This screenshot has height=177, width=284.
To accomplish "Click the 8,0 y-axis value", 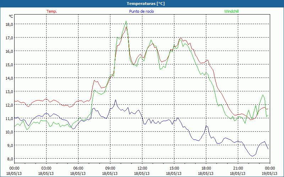I will pyautogui.click(x=10, y=159).
